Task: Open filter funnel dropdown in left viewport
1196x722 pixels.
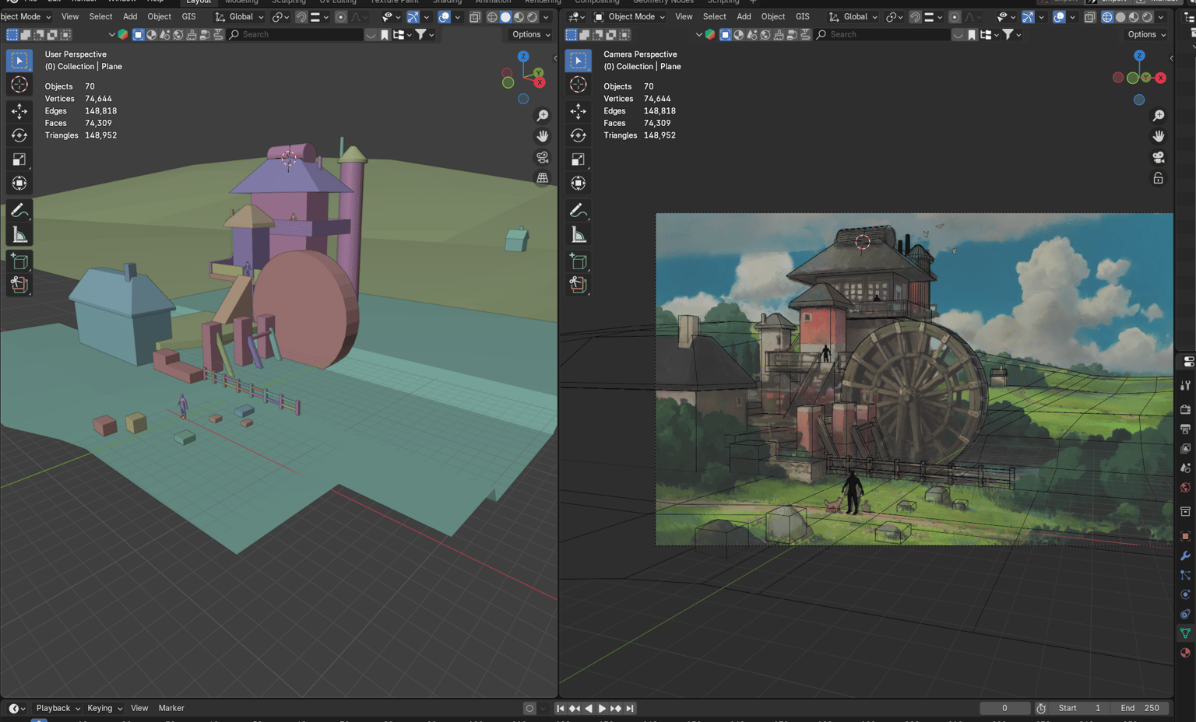Action: click(424, 34)
